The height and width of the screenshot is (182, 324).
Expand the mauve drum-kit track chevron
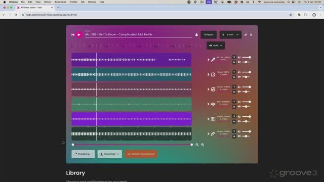(x=208, y=89)
